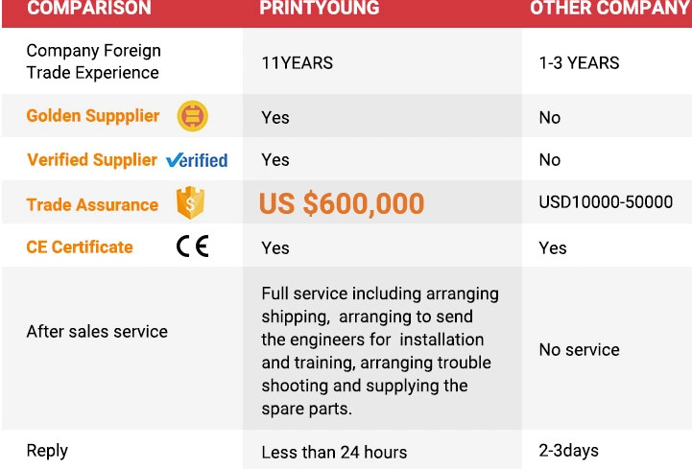692x469 pixels.
Task: Click the Less than 24 hours cell
Action: pyautogui.click(x=334, y=452)
